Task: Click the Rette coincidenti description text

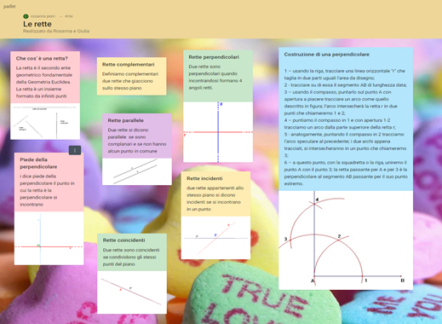Action: click(x=131, y=257)
